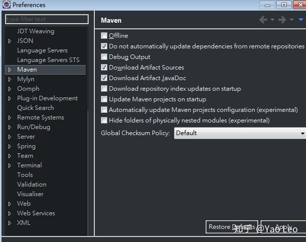The height and width of the screenshot is (242, 306).
Task: Click the forward navigation arrow icon
Action: (282, 20)
